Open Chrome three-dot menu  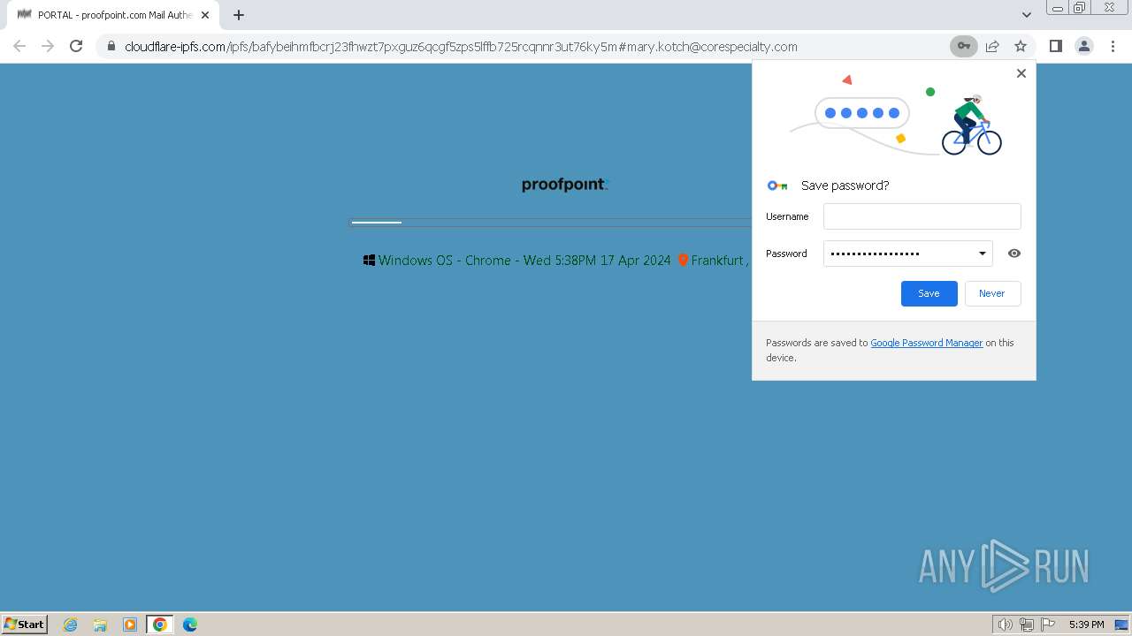1113,46
